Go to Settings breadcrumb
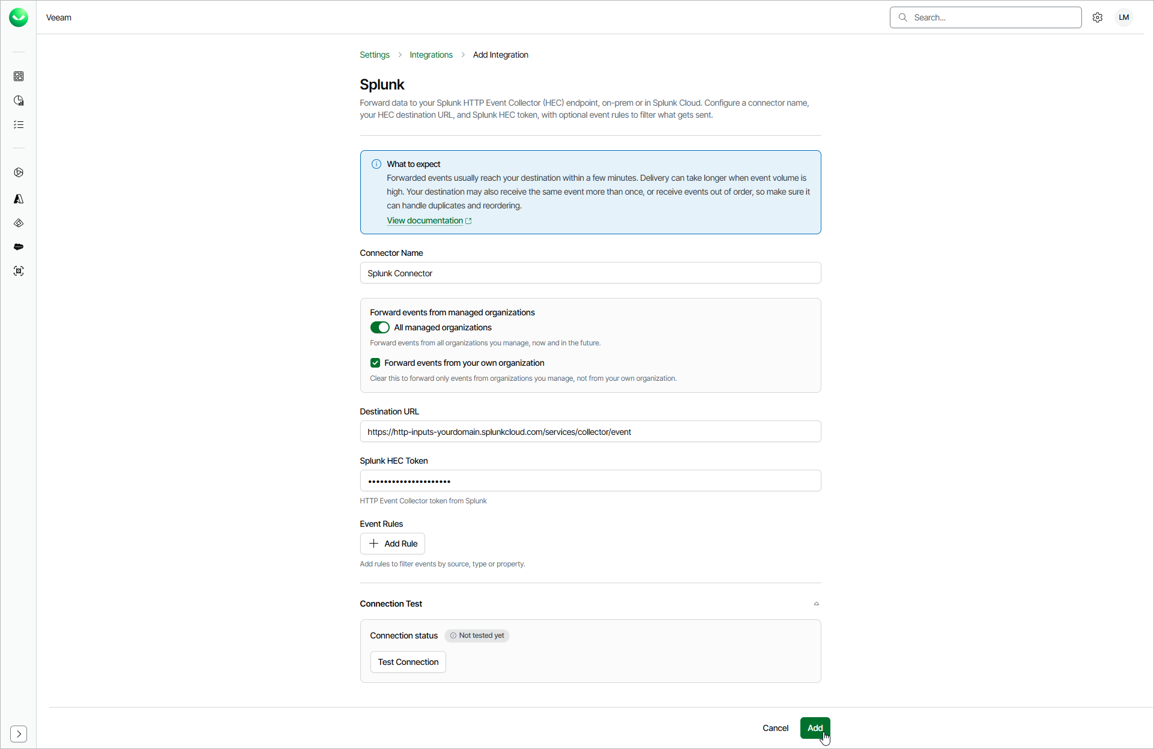 coord(375,55)
